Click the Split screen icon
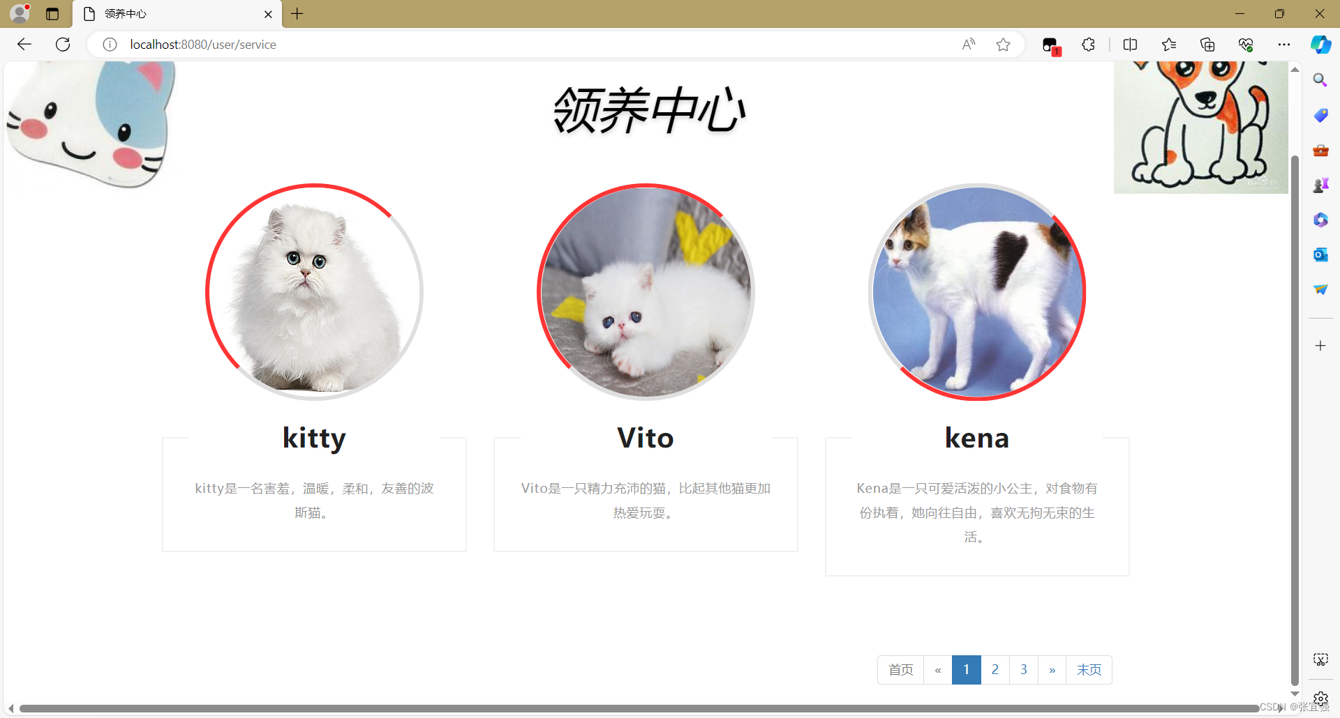Viewport: 1340px width, 718px height. [x=1131, y=44]
